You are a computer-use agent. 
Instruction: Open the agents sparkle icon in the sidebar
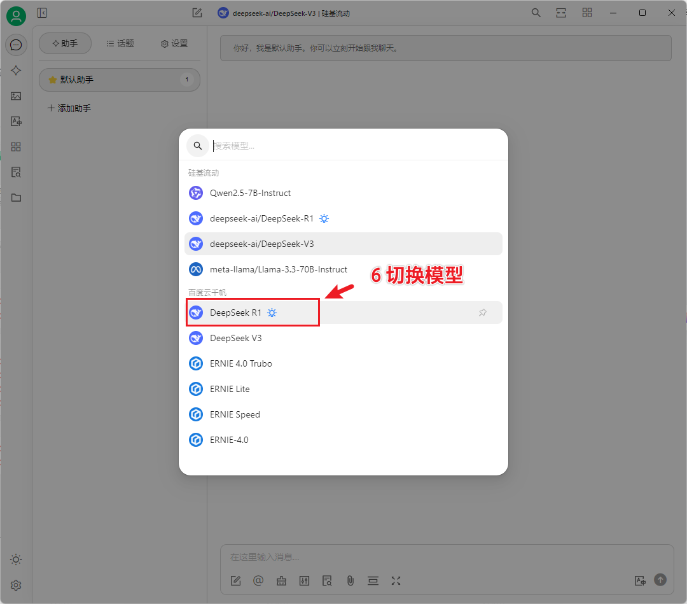click(16, 71)
